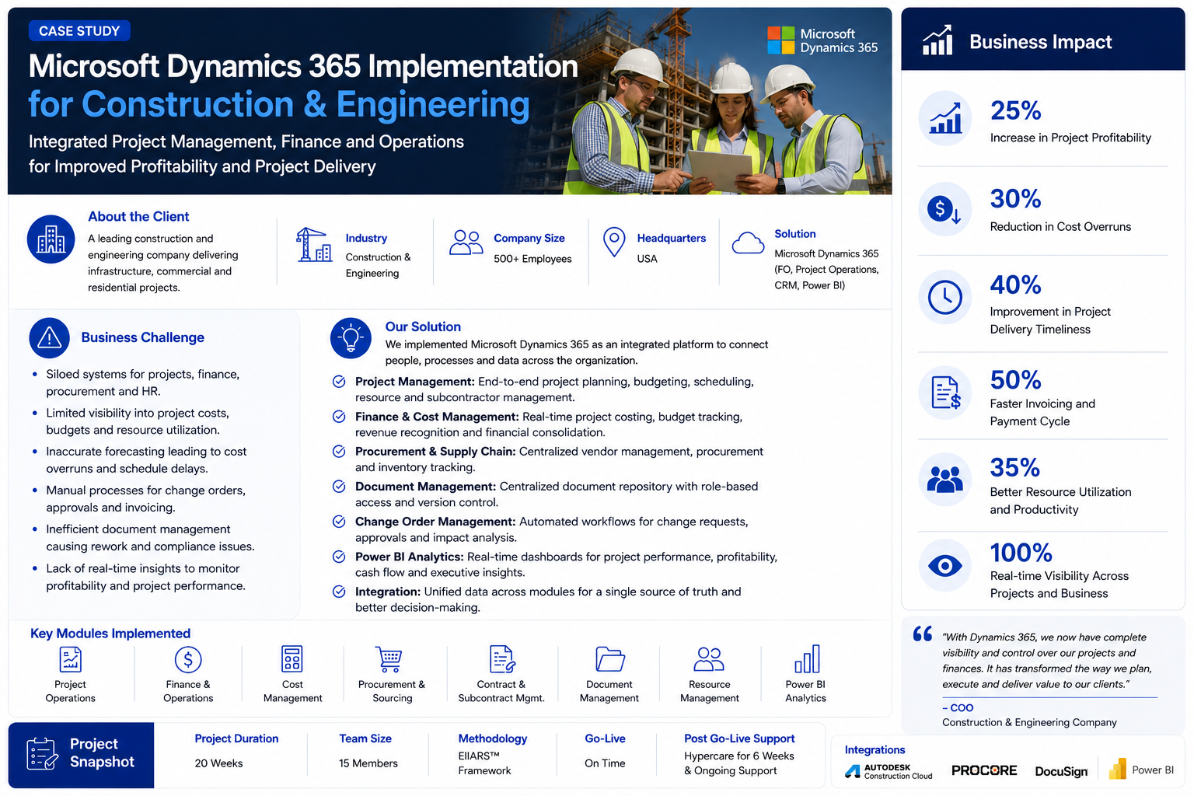Screen dimensions: 1194x796
Task: Click the people icon for Resource Utilization
Action: (x=945, y=479)
